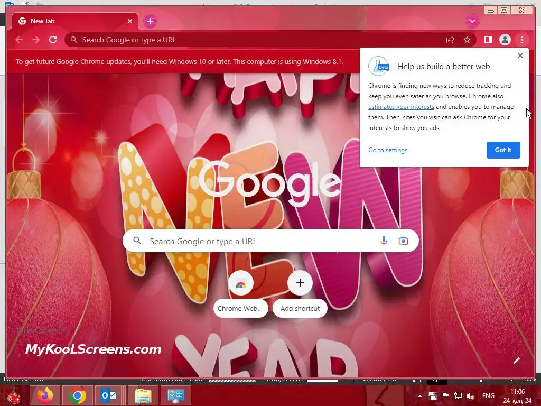The image size is (541, 406).
Task: Open Firefox from the taskbar
Action: pyautogui.click(x=45, y=395)
